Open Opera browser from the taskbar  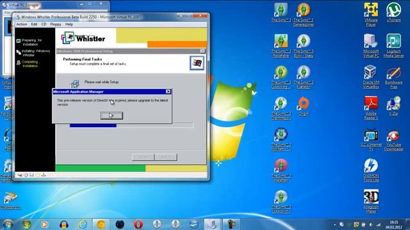(x=138, y=224)
